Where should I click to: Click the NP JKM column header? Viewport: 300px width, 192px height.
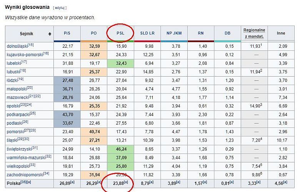(174, 33)
